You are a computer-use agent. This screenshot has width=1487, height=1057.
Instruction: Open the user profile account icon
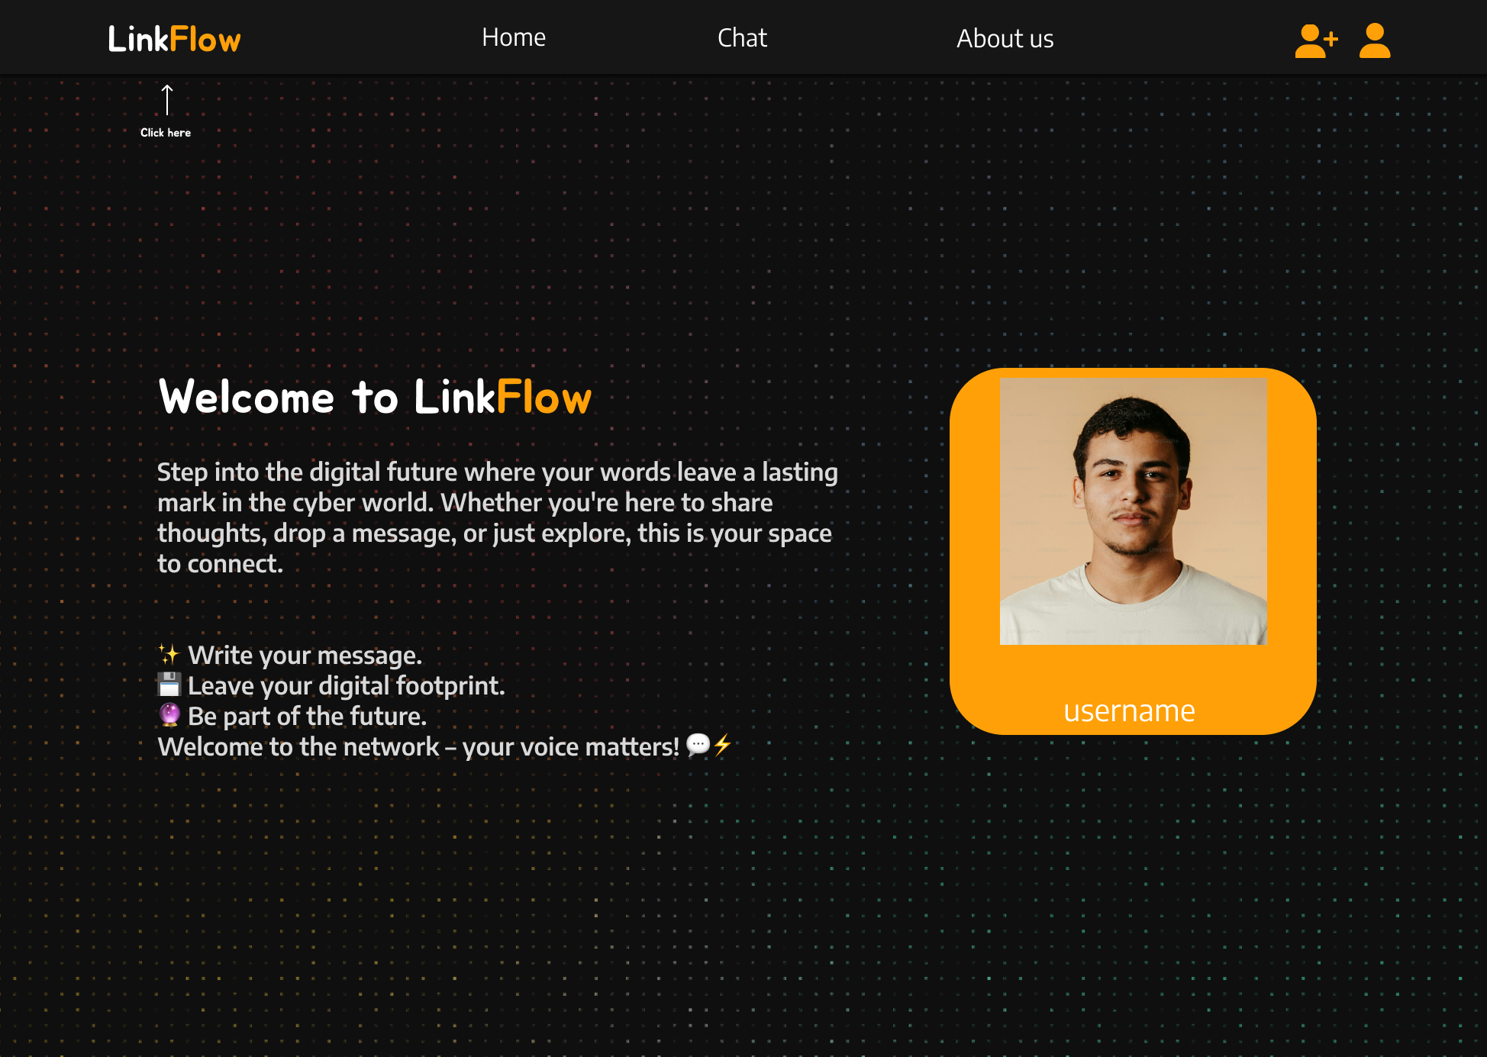pos(1374,40)
